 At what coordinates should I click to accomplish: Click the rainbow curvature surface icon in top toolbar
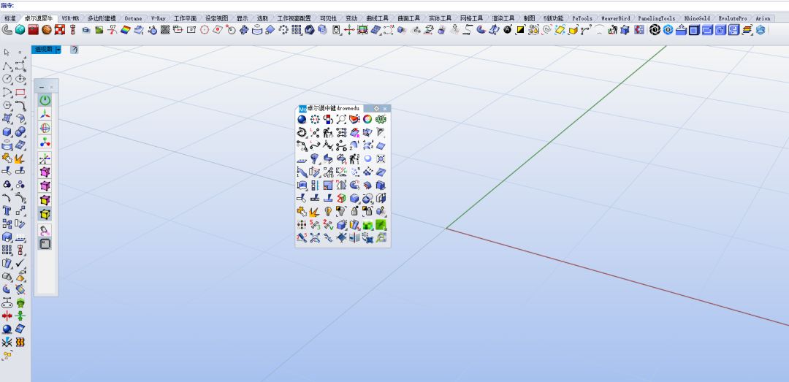point(126,30)
